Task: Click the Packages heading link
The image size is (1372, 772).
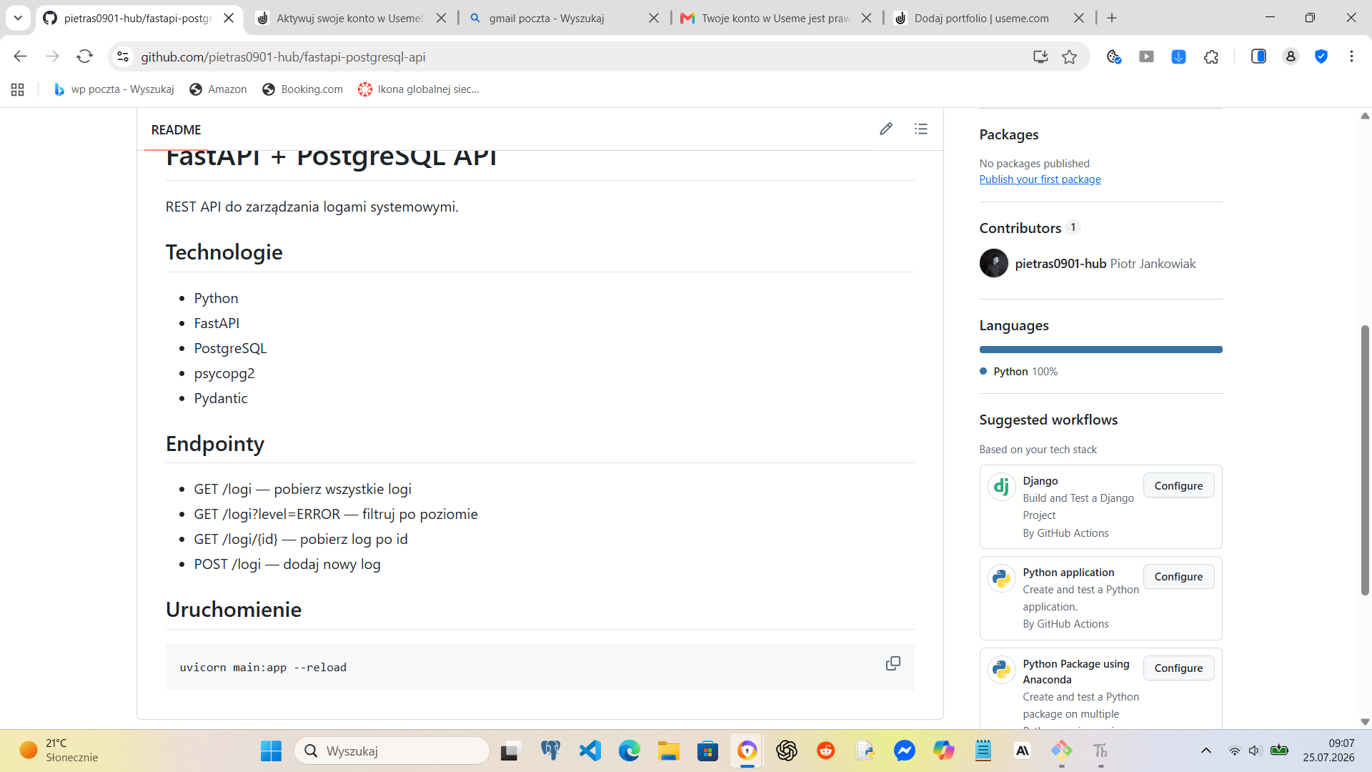Action: point(1009,134)
